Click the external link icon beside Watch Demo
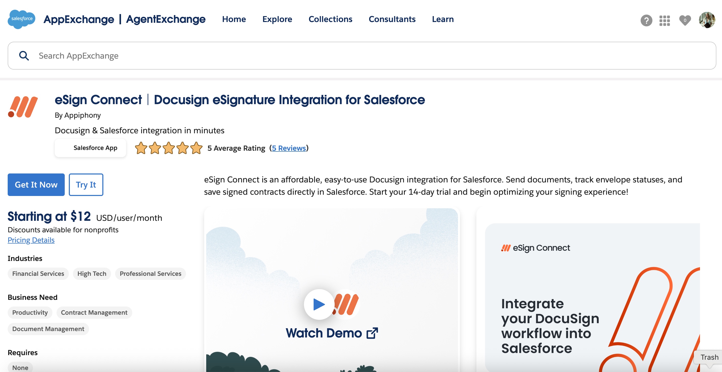 372,333
